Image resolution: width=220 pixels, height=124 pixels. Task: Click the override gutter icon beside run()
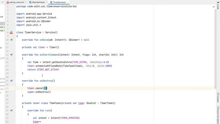[x=11, y=111]
